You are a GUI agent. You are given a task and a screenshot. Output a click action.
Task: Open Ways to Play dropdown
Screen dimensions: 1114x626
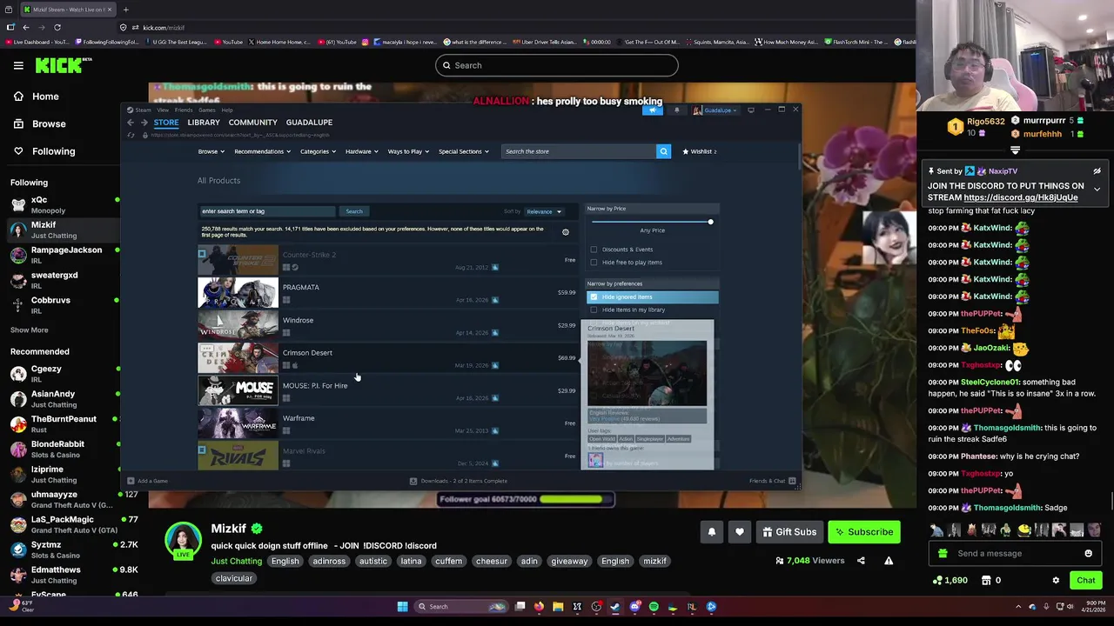tap(408, 151)
